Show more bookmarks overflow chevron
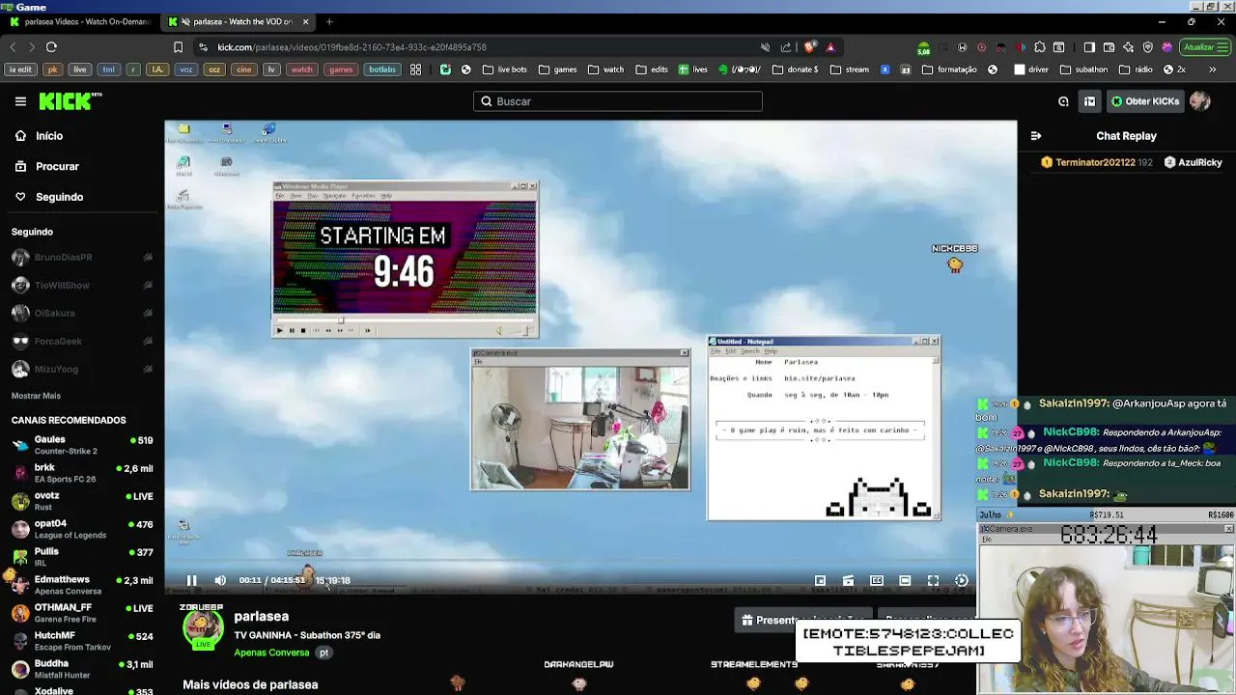Screen dimensions: 1236x695 tap(1212, 69)
